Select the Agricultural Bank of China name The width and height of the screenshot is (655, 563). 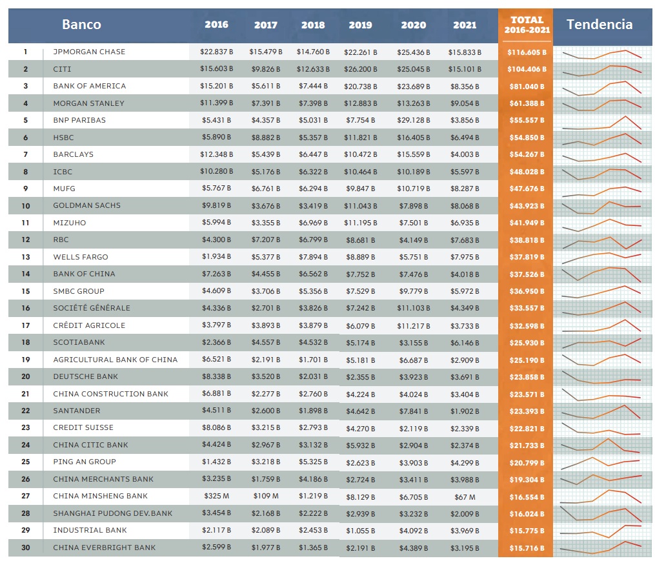[x=115, y=360]
